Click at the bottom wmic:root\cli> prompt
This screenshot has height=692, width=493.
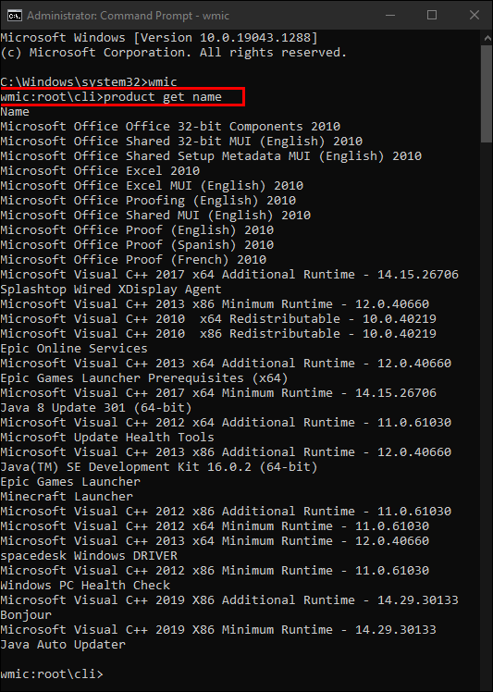(x=52, y=673)
